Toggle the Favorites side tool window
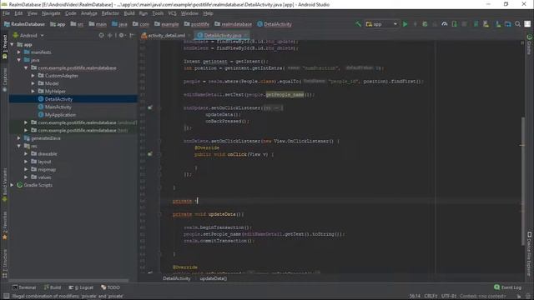 click(4, 226)
